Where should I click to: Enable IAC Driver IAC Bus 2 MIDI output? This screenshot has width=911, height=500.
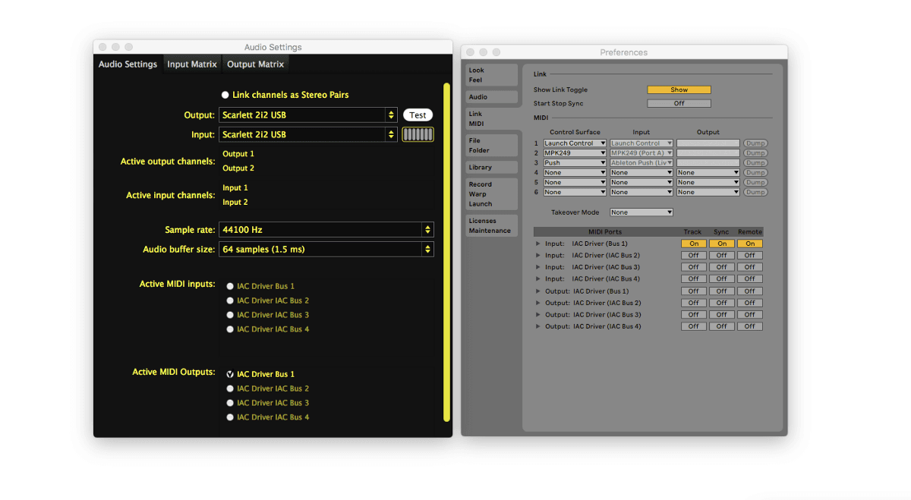tap(229, 388)
